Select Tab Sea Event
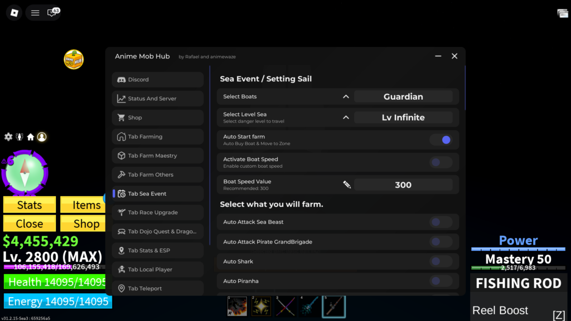Screen dimensions: 571x321 point(158,193)
